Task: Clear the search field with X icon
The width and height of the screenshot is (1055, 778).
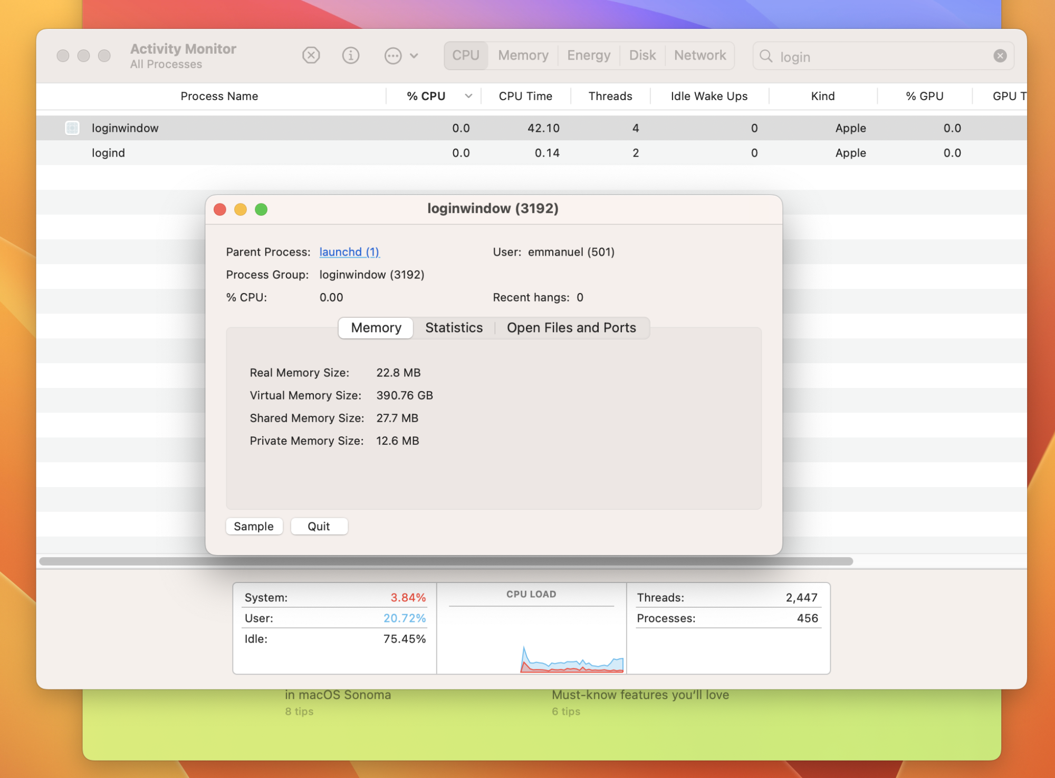Action: coord(1000,56)
